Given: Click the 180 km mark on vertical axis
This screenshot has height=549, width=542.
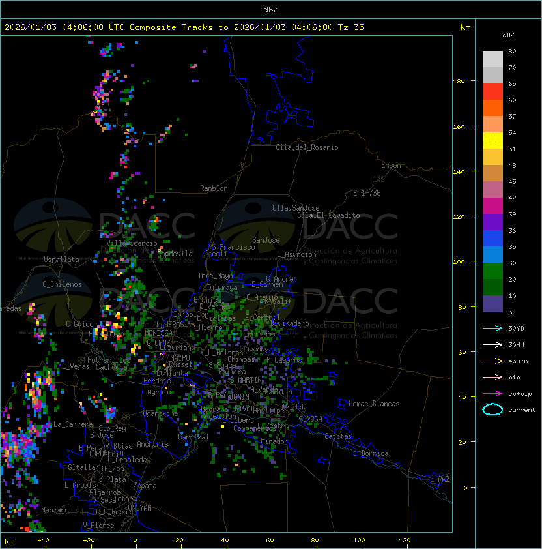Looking at the screenshot, I should coord(459,82).
